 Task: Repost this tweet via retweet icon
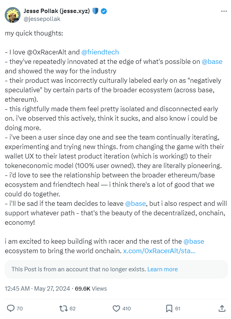[63, 308]
